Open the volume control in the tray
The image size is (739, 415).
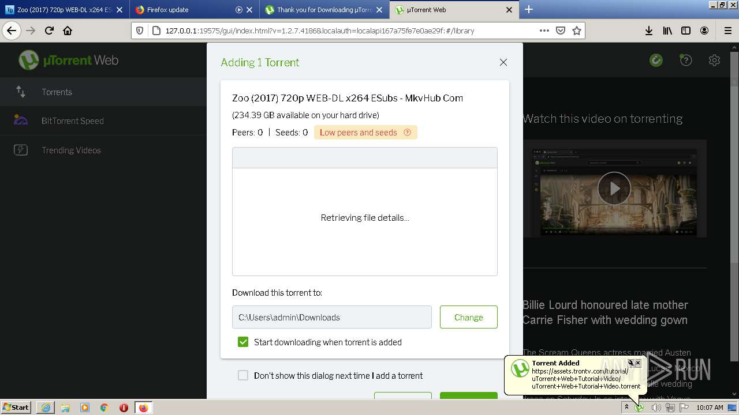(x=656, y=408)
